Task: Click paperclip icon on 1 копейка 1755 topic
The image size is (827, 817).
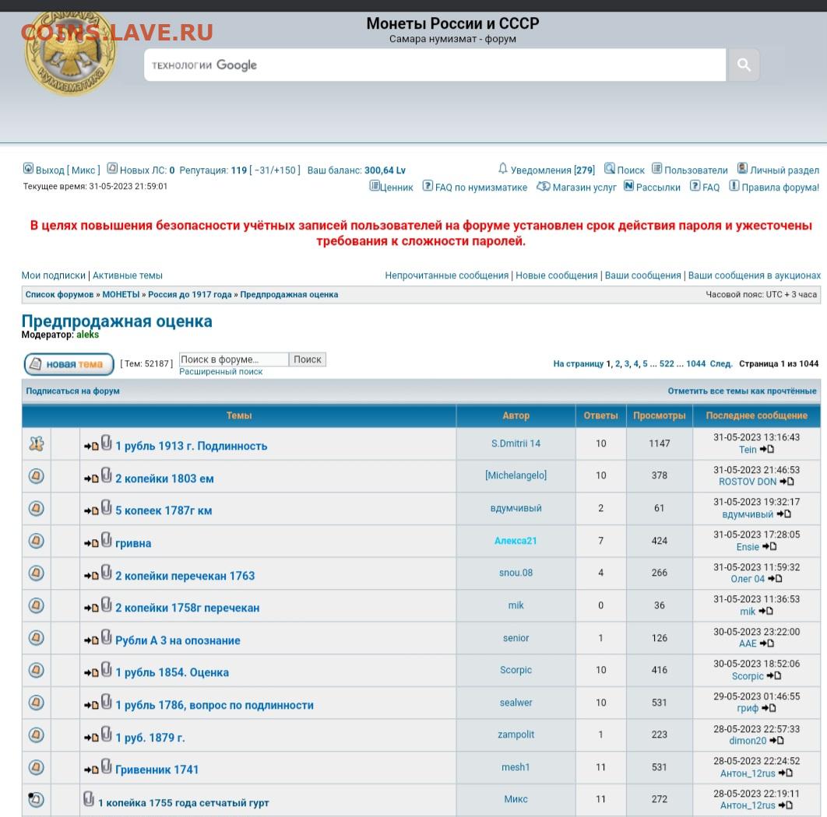Action: tap(89, 799)
